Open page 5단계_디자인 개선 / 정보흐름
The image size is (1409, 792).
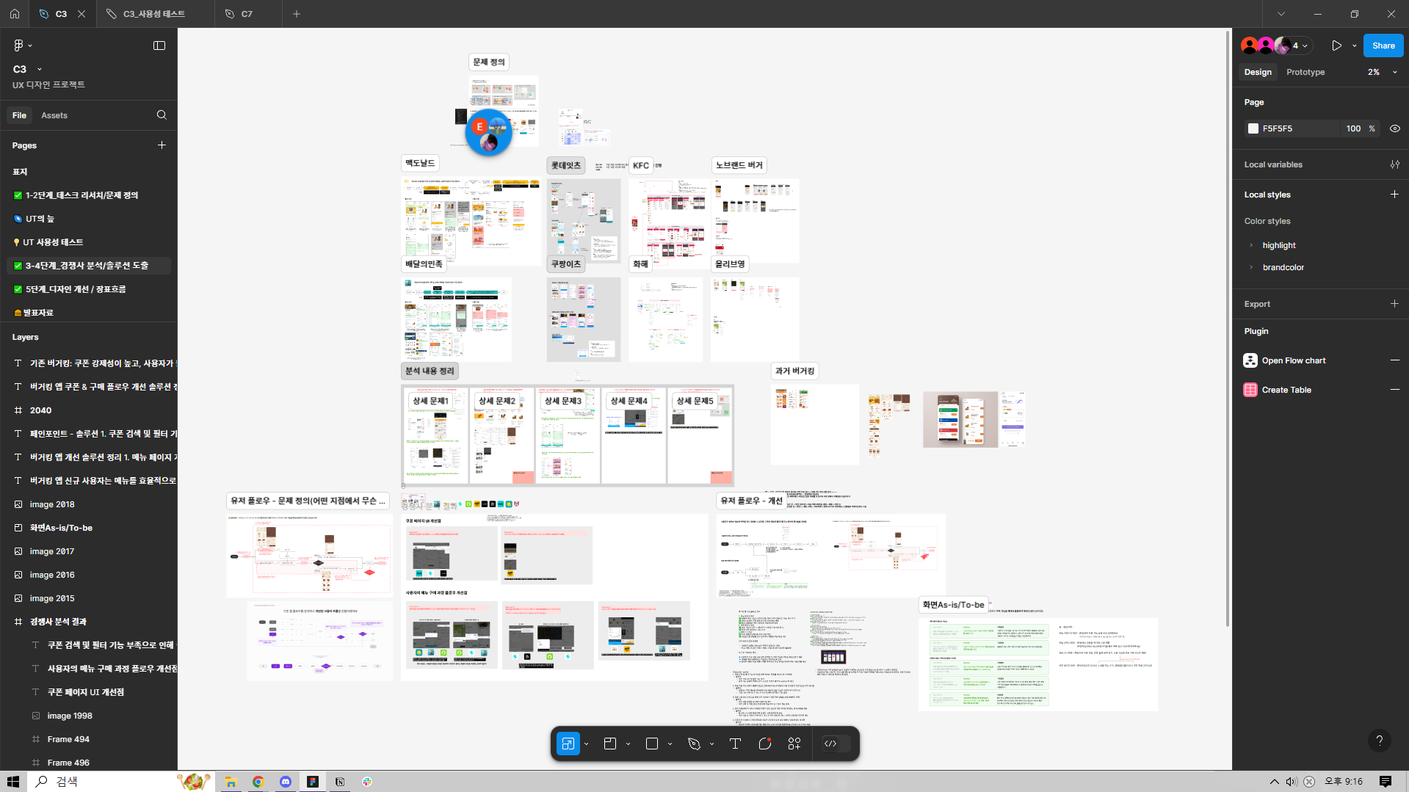tap(89, 289)
